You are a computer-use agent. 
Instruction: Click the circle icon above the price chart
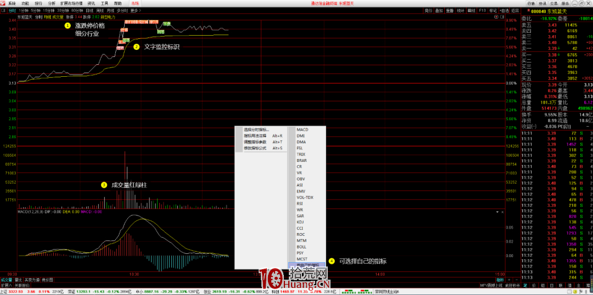coord(495,16)
